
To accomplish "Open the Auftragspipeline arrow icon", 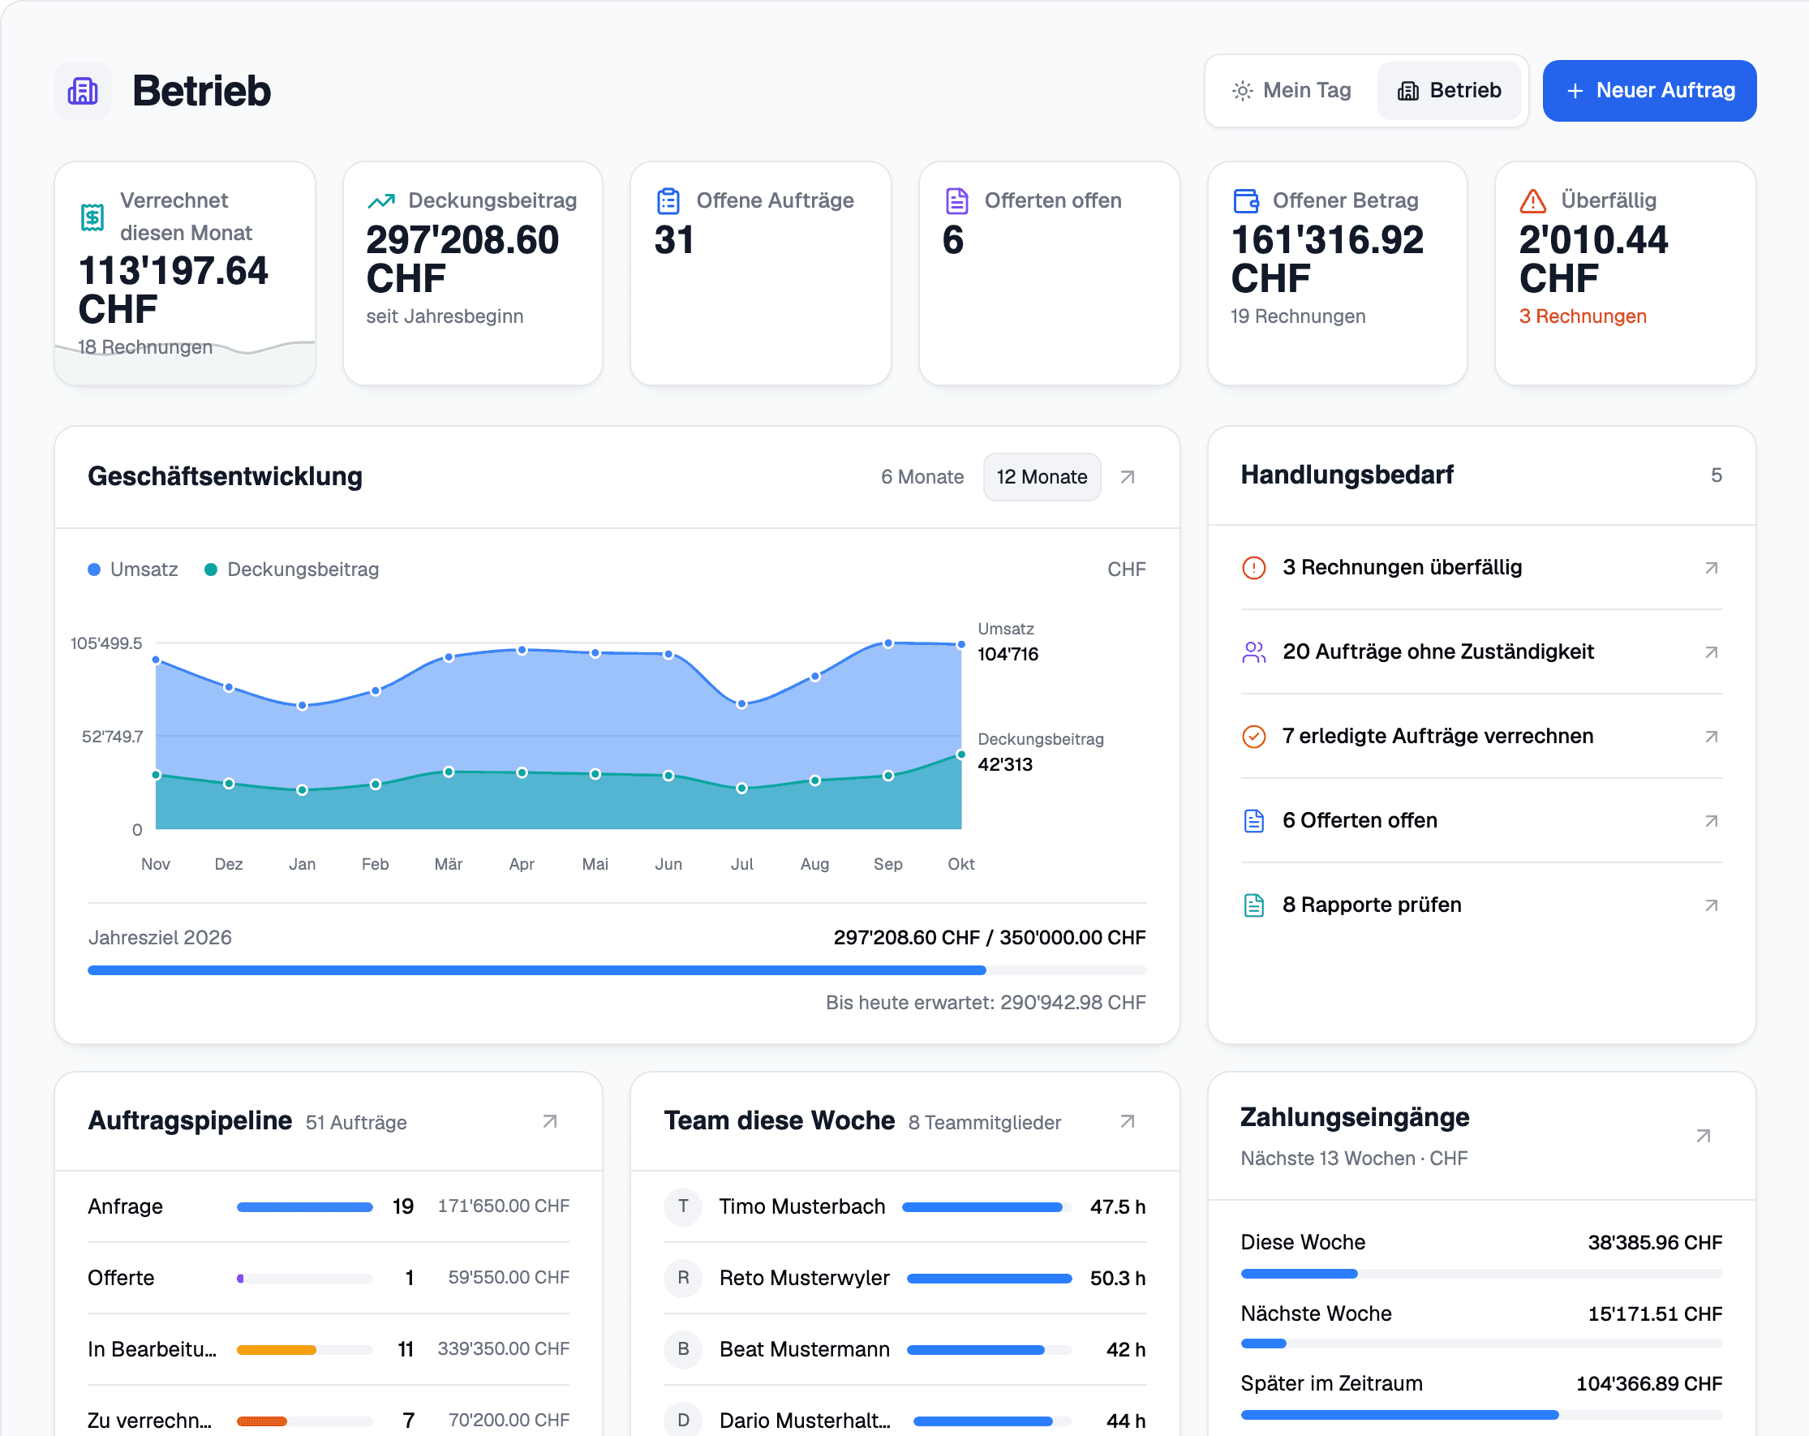I will pyautogui.click(x=549, y=1121).
